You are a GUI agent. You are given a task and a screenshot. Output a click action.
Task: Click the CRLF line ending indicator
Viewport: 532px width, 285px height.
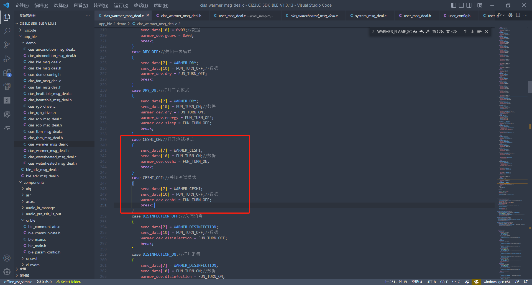444,282
